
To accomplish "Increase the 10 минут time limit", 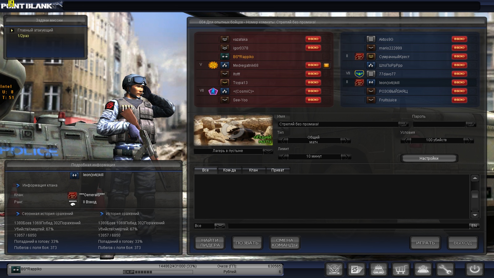I will (346, 157).
